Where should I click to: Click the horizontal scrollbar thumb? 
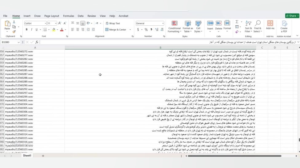(235, 156)
